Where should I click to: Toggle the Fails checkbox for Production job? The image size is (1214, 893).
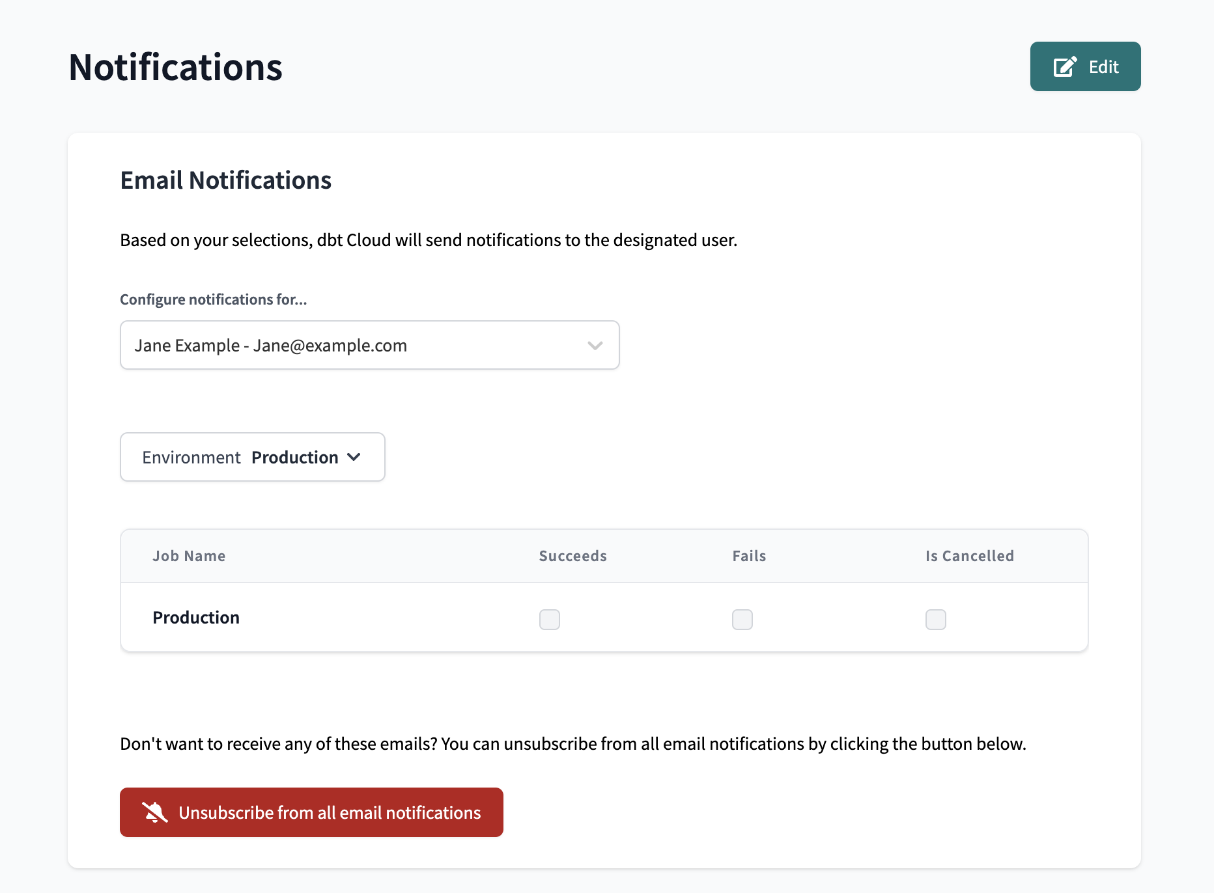pos(742,619)
